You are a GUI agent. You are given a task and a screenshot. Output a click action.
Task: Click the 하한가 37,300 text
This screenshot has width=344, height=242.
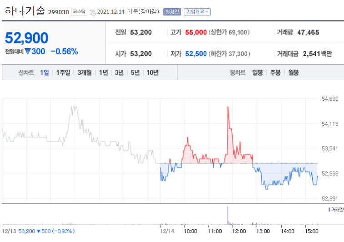point(229,54)
